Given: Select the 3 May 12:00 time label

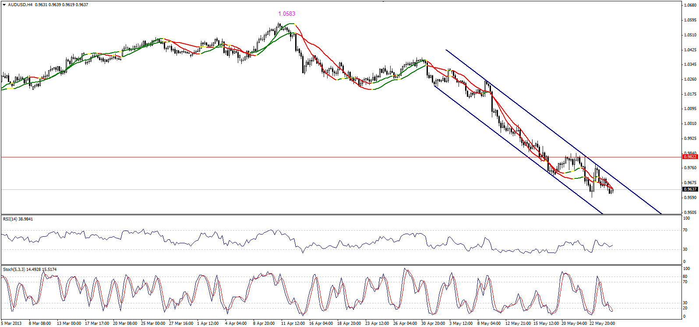Looking at the screenshot, I should pyautogui.click(x=461, y=323).
